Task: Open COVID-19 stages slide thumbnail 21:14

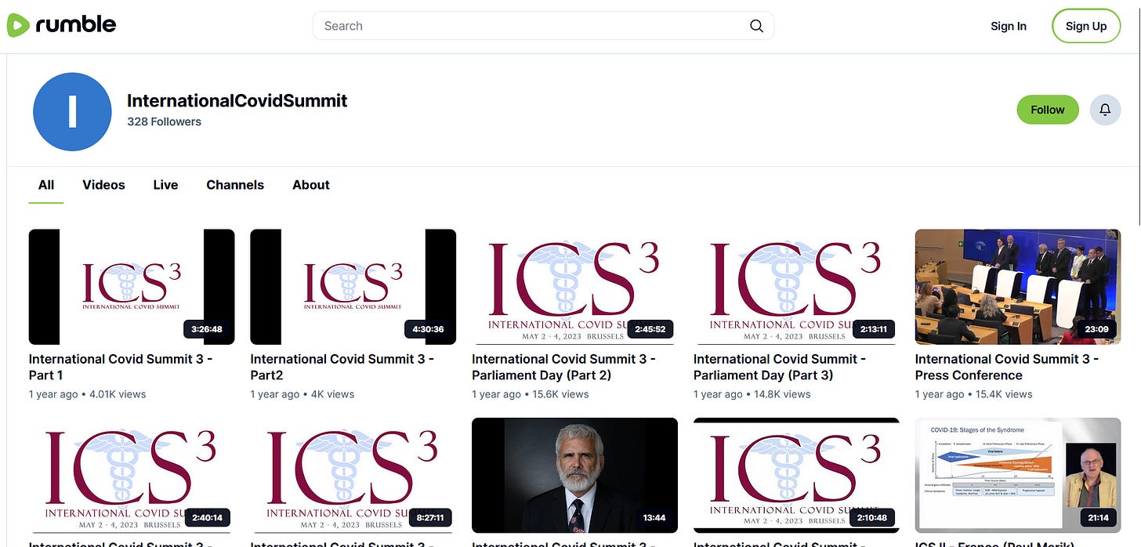Action: tap(1018, 476)
